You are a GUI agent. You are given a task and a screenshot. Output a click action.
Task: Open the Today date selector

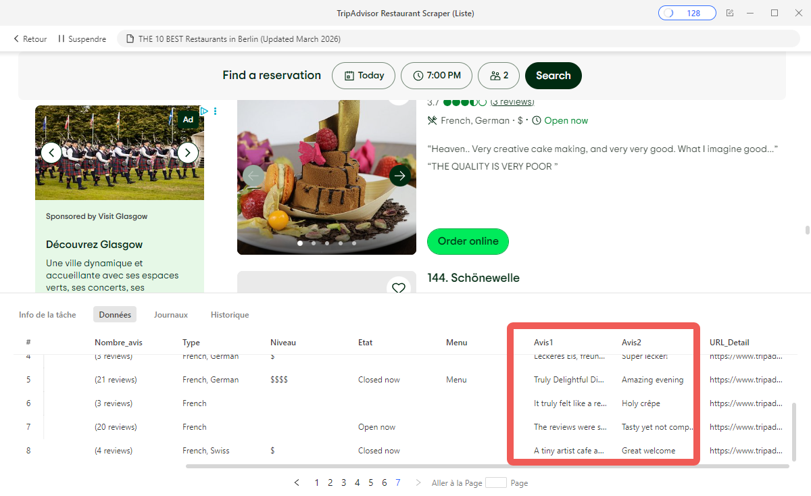[x=363, y=76]
